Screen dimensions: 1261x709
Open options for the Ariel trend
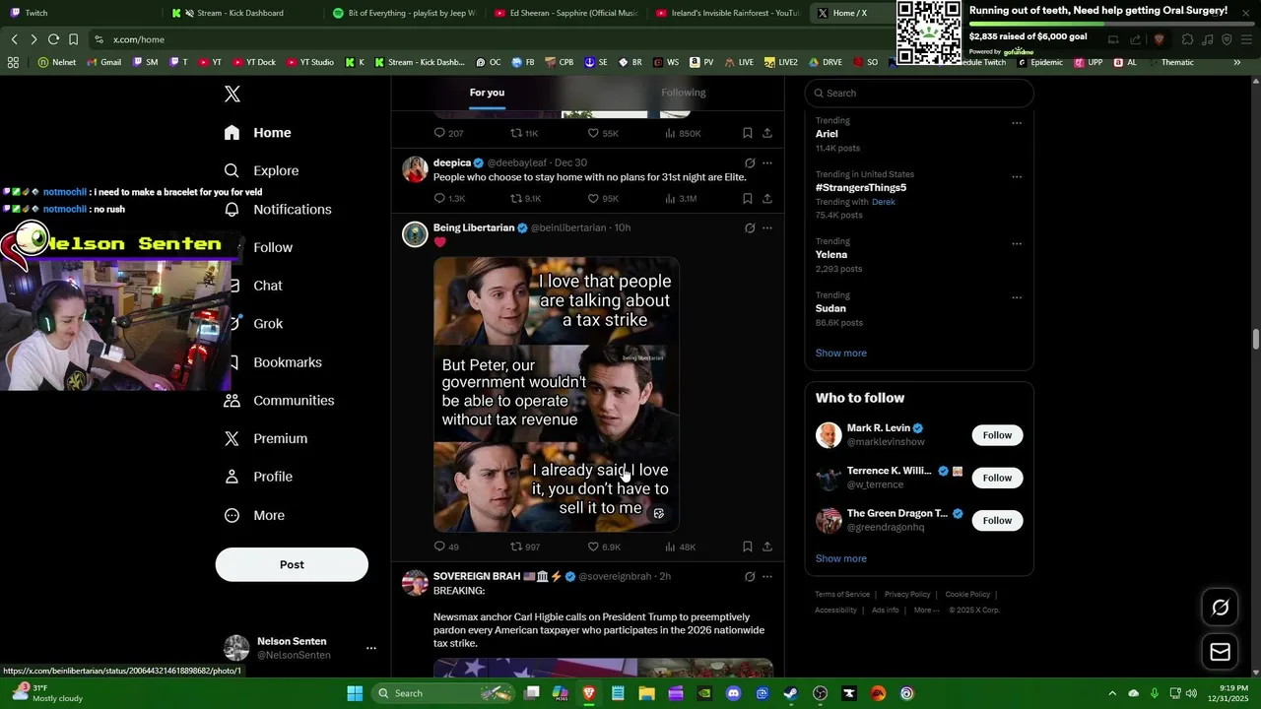(1017, 123)
